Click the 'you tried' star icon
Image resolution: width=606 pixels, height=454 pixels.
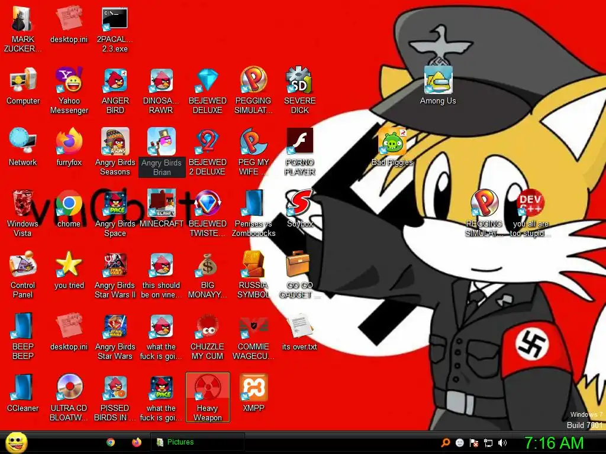coord(69,270)
